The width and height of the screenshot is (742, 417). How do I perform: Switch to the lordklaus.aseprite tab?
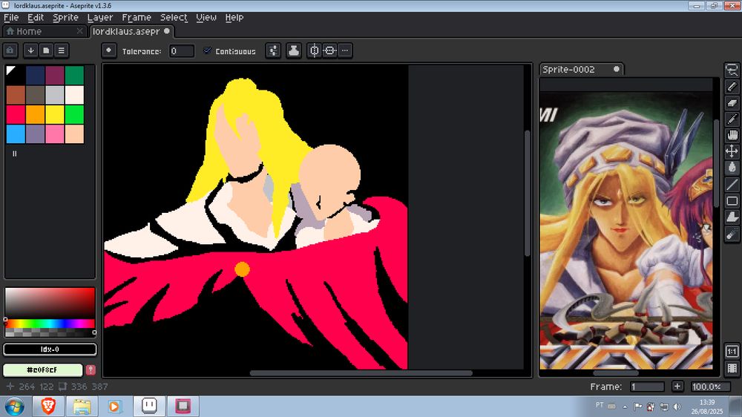(131, 31)
